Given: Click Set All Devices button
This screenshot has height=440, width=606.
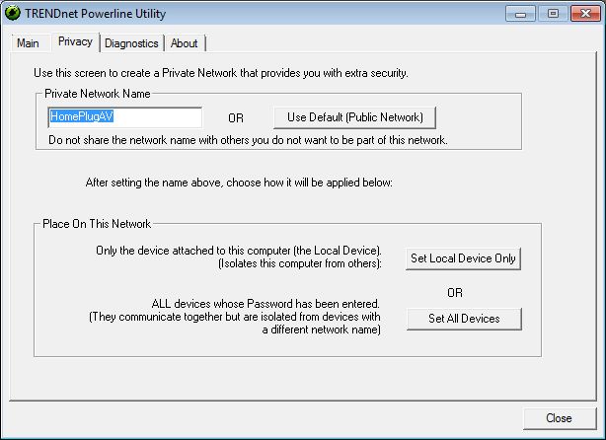Looking at the screenshot, I should pos(464,319).
